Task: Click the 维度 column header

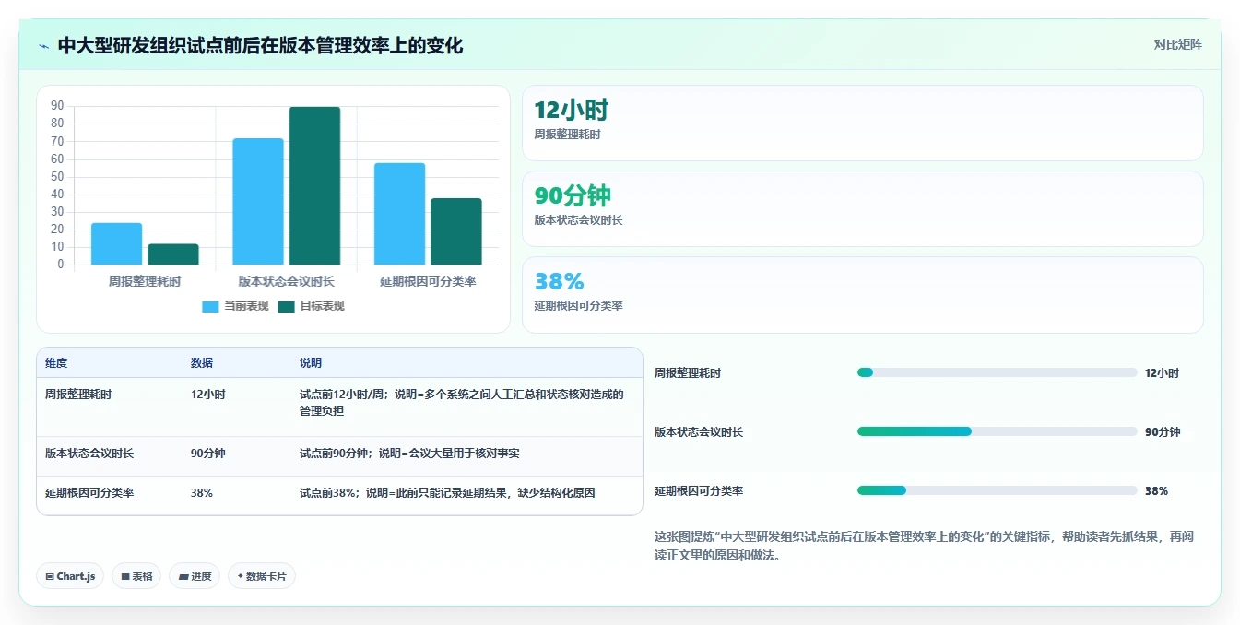Action: tap(56, 363)
